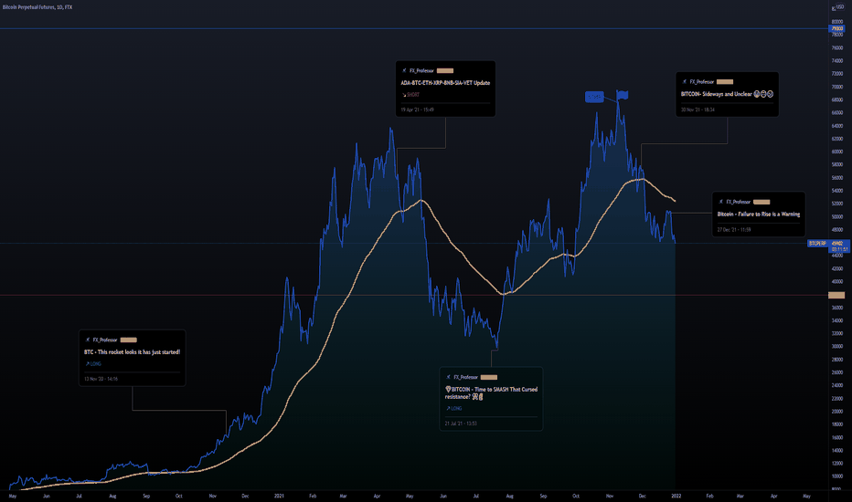Click the SHORT tag in the ADA-BTC-ETH update card
852x502 pixels.
[x=410, y=94]
